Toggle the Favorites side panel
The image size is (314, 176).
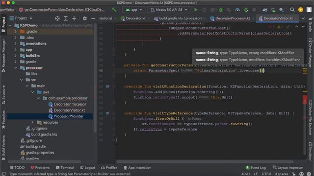click(x=3, y=119)
